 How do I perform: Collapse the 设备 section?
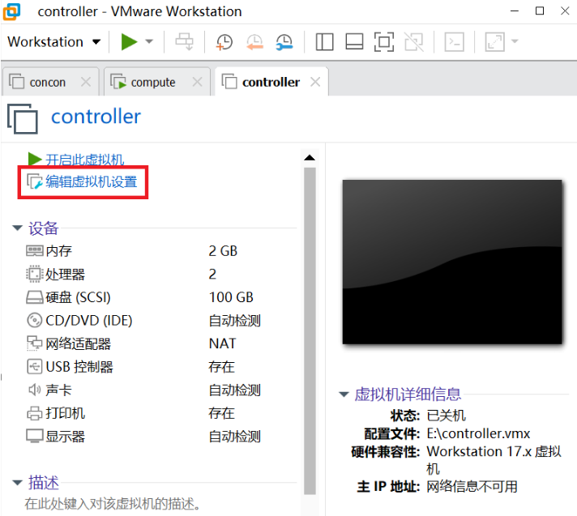click(x=17, y=228)
